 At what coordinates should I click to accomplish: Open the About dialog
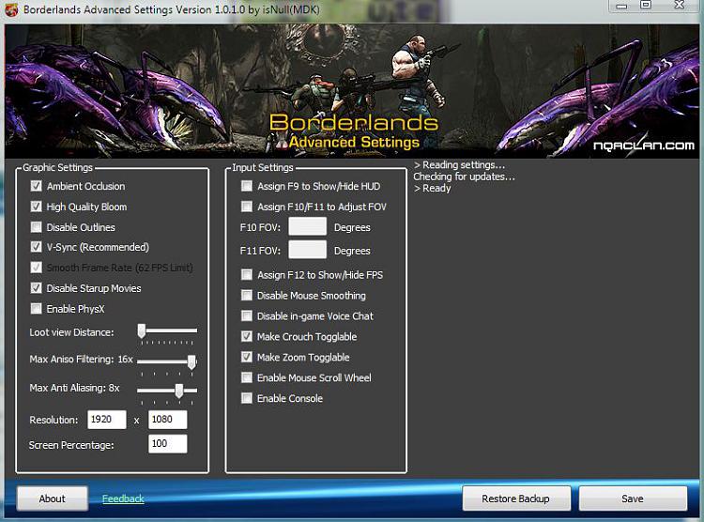coord(52,499)
